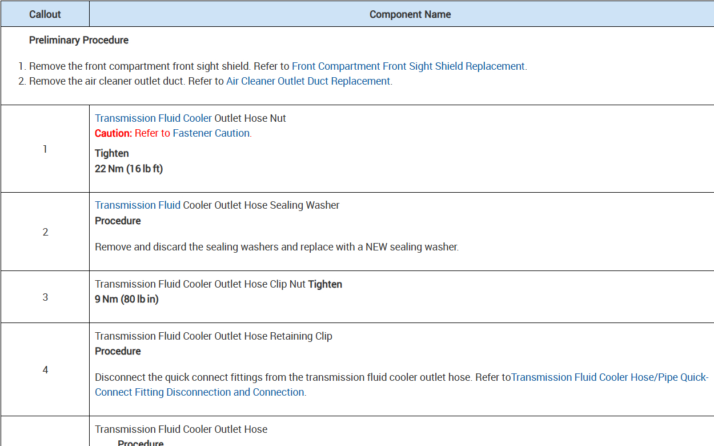
Task: Click the 22 Nm (16 lb ft) torque value
Action: tap(129, 169)
